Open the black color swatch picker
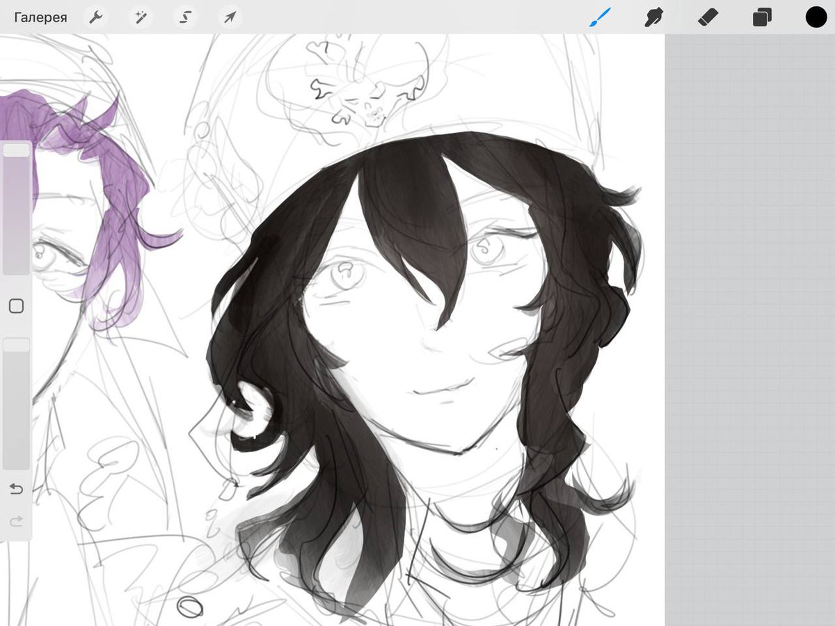 [x=816, y=17]
